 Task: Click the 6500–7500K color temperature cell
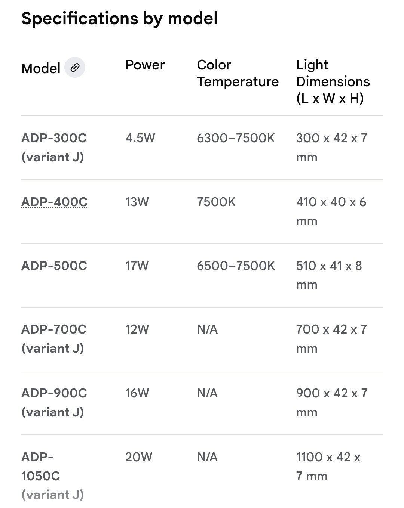[236, 266]
